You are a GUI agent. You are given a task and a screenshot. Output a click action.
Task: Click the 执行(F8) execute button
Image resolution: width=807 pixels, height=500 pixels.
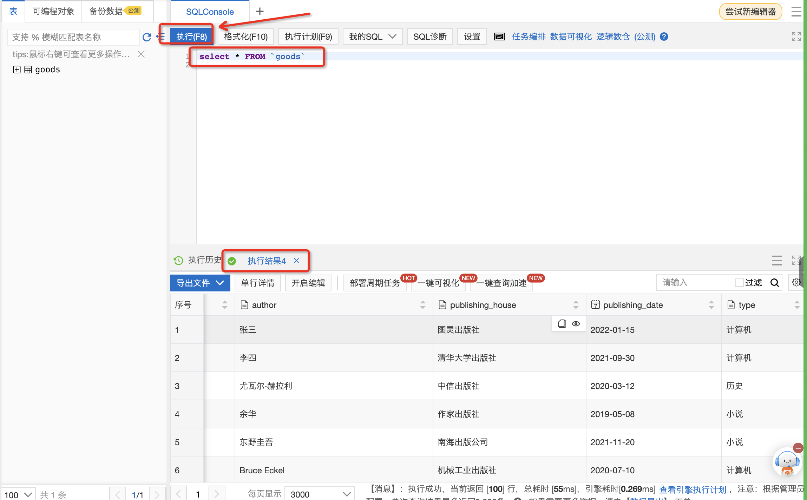point(191,37)
